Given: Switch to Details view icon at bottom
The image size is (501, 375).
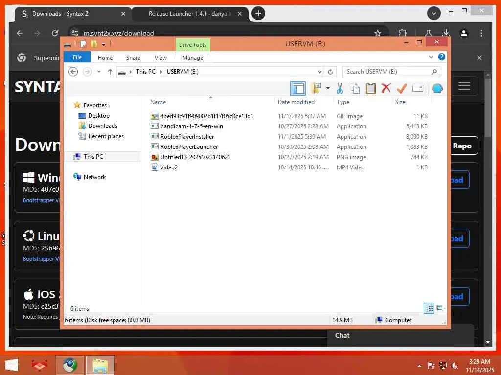Looking at the screenshot, I should [429, 308].
